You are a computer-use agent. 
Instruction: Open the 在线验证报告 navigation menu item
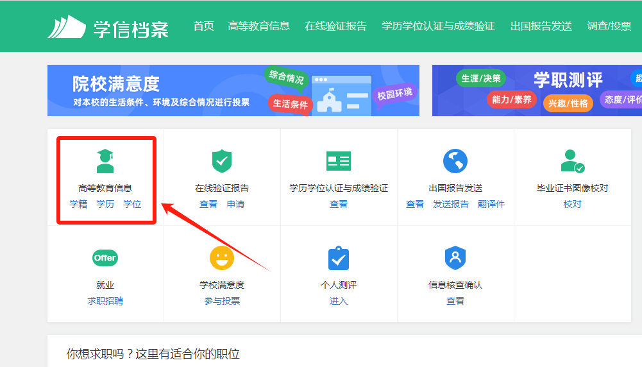pyautogui.click(x=335, y=26)
